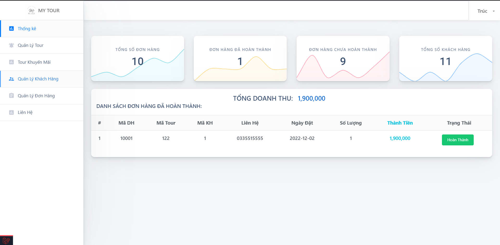Click Danh sách đơn hàng đã hoàn thành heading
500x245 pixels.
tap(149, 106)
